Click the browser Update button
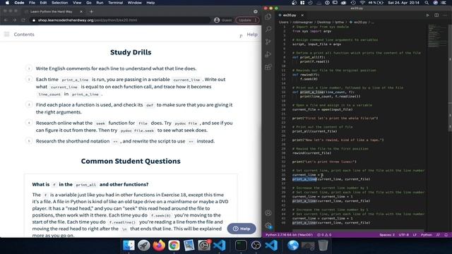This screenshot has width=452, height=254. (x=247, y=20)
